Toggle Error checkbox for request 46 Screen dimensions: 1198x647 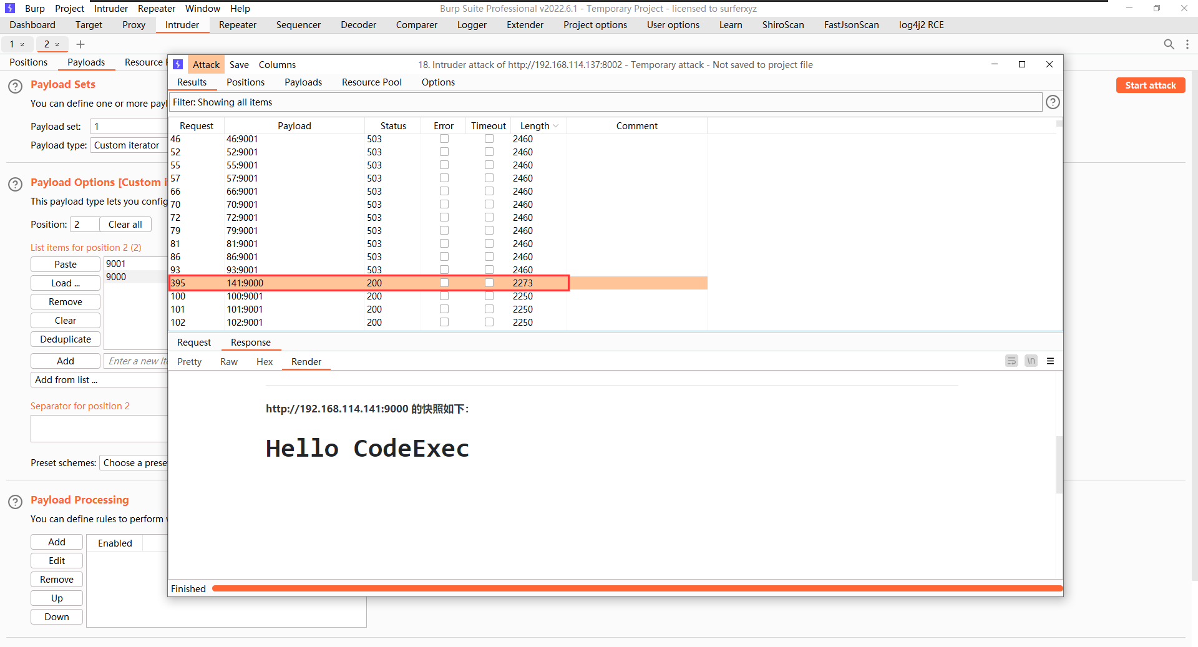click(444, 139)
